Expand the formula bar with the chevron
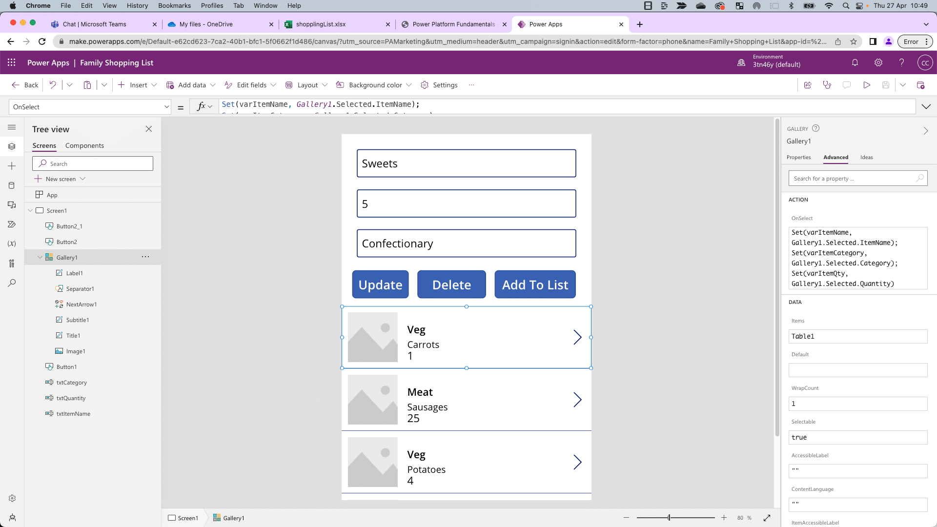This screenshot has width=937, height=527. coord(926,106)
